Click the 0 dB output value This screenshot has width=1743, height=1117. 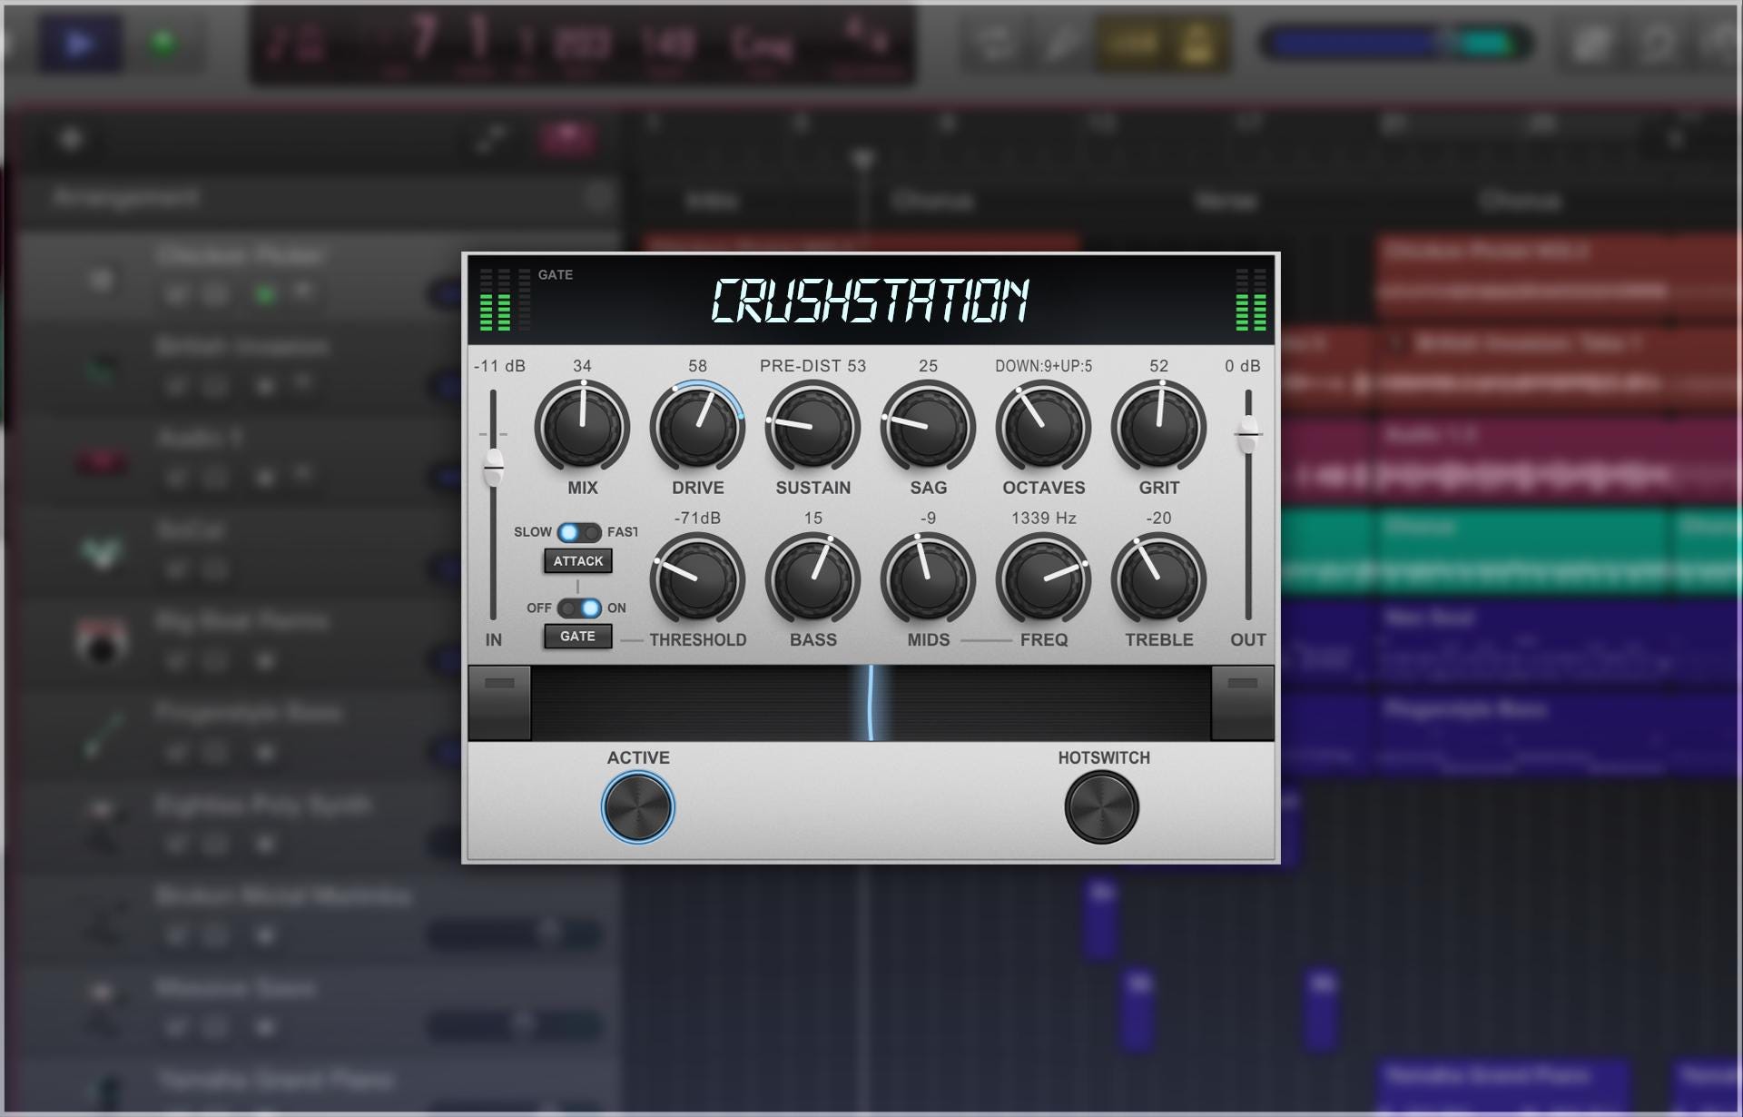click(1243, 366)
